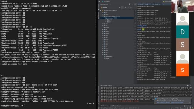
Task: Select the t.png file in remote tree
Action: [x=107, y=58]
